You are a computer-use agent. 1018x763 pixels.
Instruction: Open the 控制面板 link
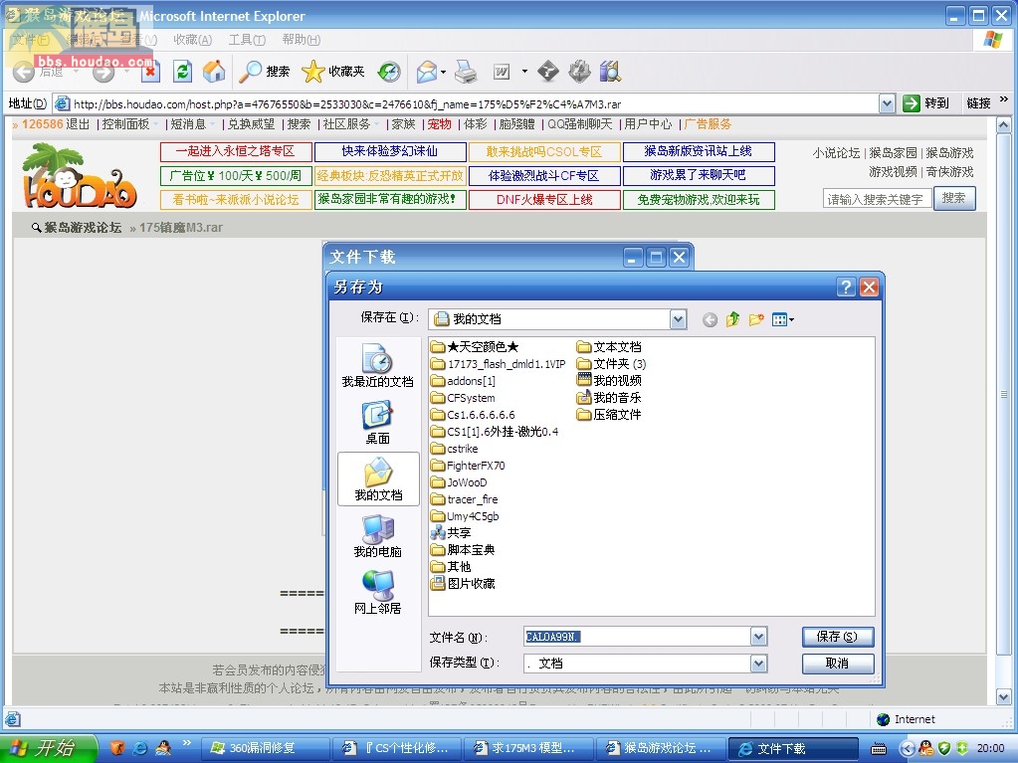point(126,124)
